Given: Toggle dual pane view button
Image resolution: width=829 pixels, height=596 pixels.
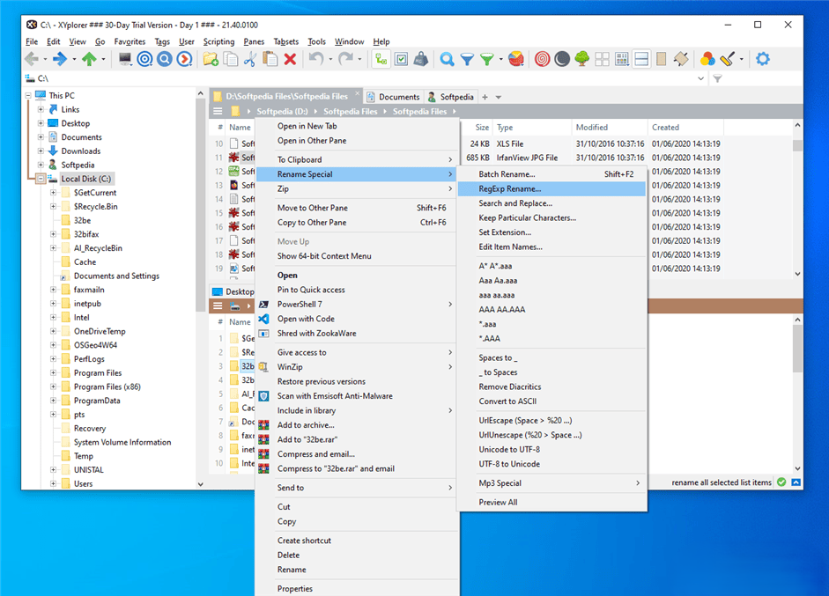Looking at the screenshot, I should point(641,59).
